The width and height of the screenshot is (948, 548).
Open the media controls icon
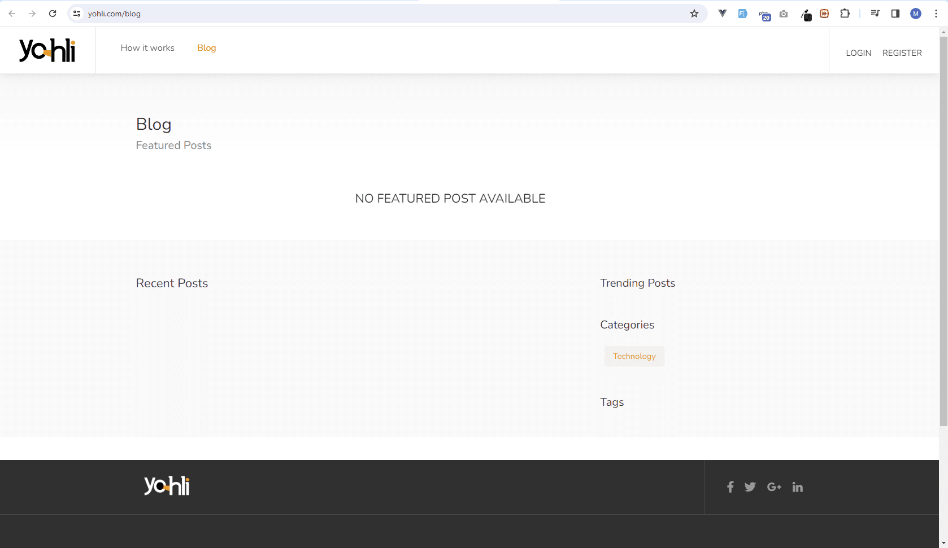point(875,14)
